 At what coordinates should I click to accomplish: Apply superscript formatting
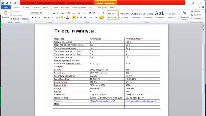(x=52, y=18)
